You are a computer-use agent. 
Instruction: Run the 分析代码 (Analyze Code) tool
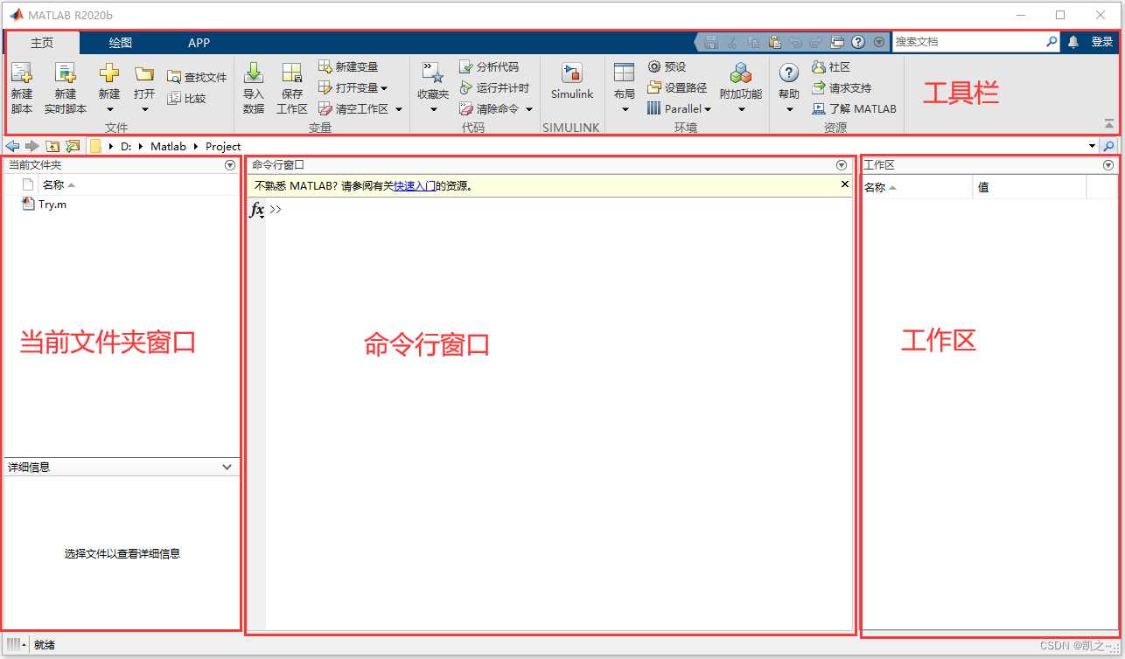point(491,66)
